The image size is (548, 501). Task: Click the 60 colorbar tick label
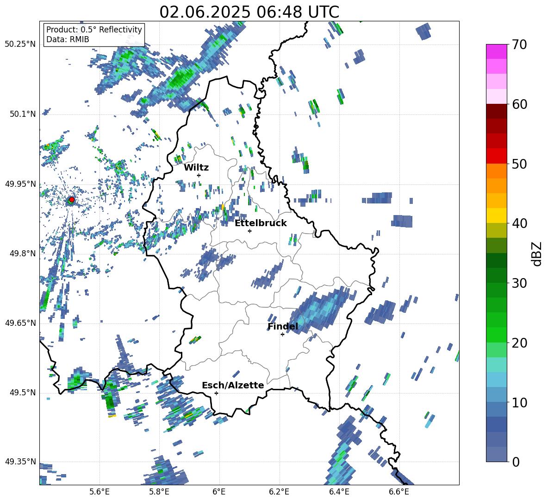519,104
